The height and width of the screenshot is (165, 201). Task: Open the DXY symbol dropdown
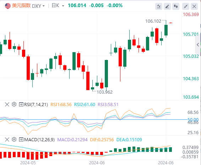38,6
